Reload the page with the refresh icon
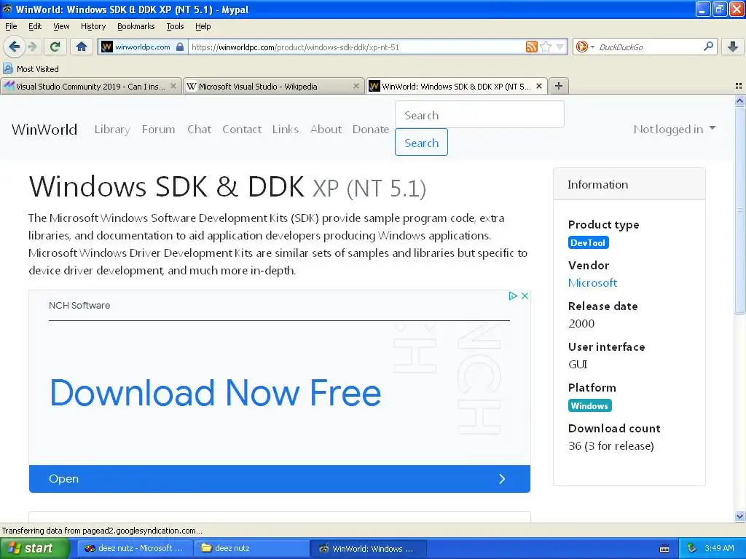 55,47
